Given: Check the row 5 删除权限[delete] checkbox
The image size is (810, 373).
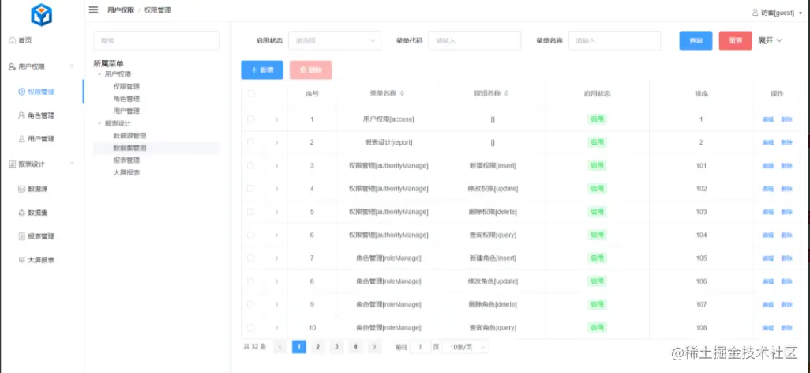Looking at the screenshot, I should 250,212.
